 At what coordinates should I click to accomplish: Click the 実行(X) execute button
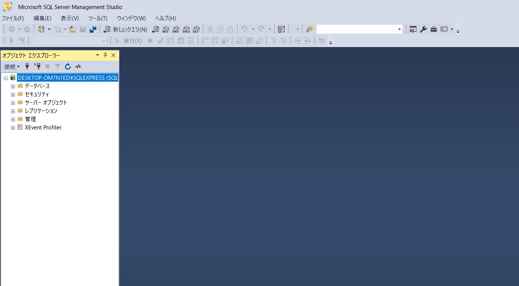pyautogui.click(x=128, y=41)
